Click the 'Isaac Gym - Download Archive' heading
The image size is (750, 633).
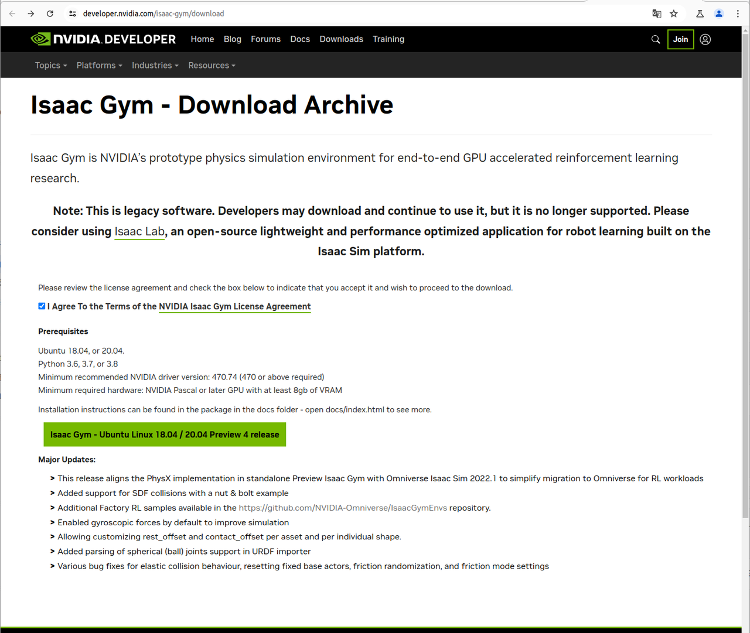[x=212, y=105]
